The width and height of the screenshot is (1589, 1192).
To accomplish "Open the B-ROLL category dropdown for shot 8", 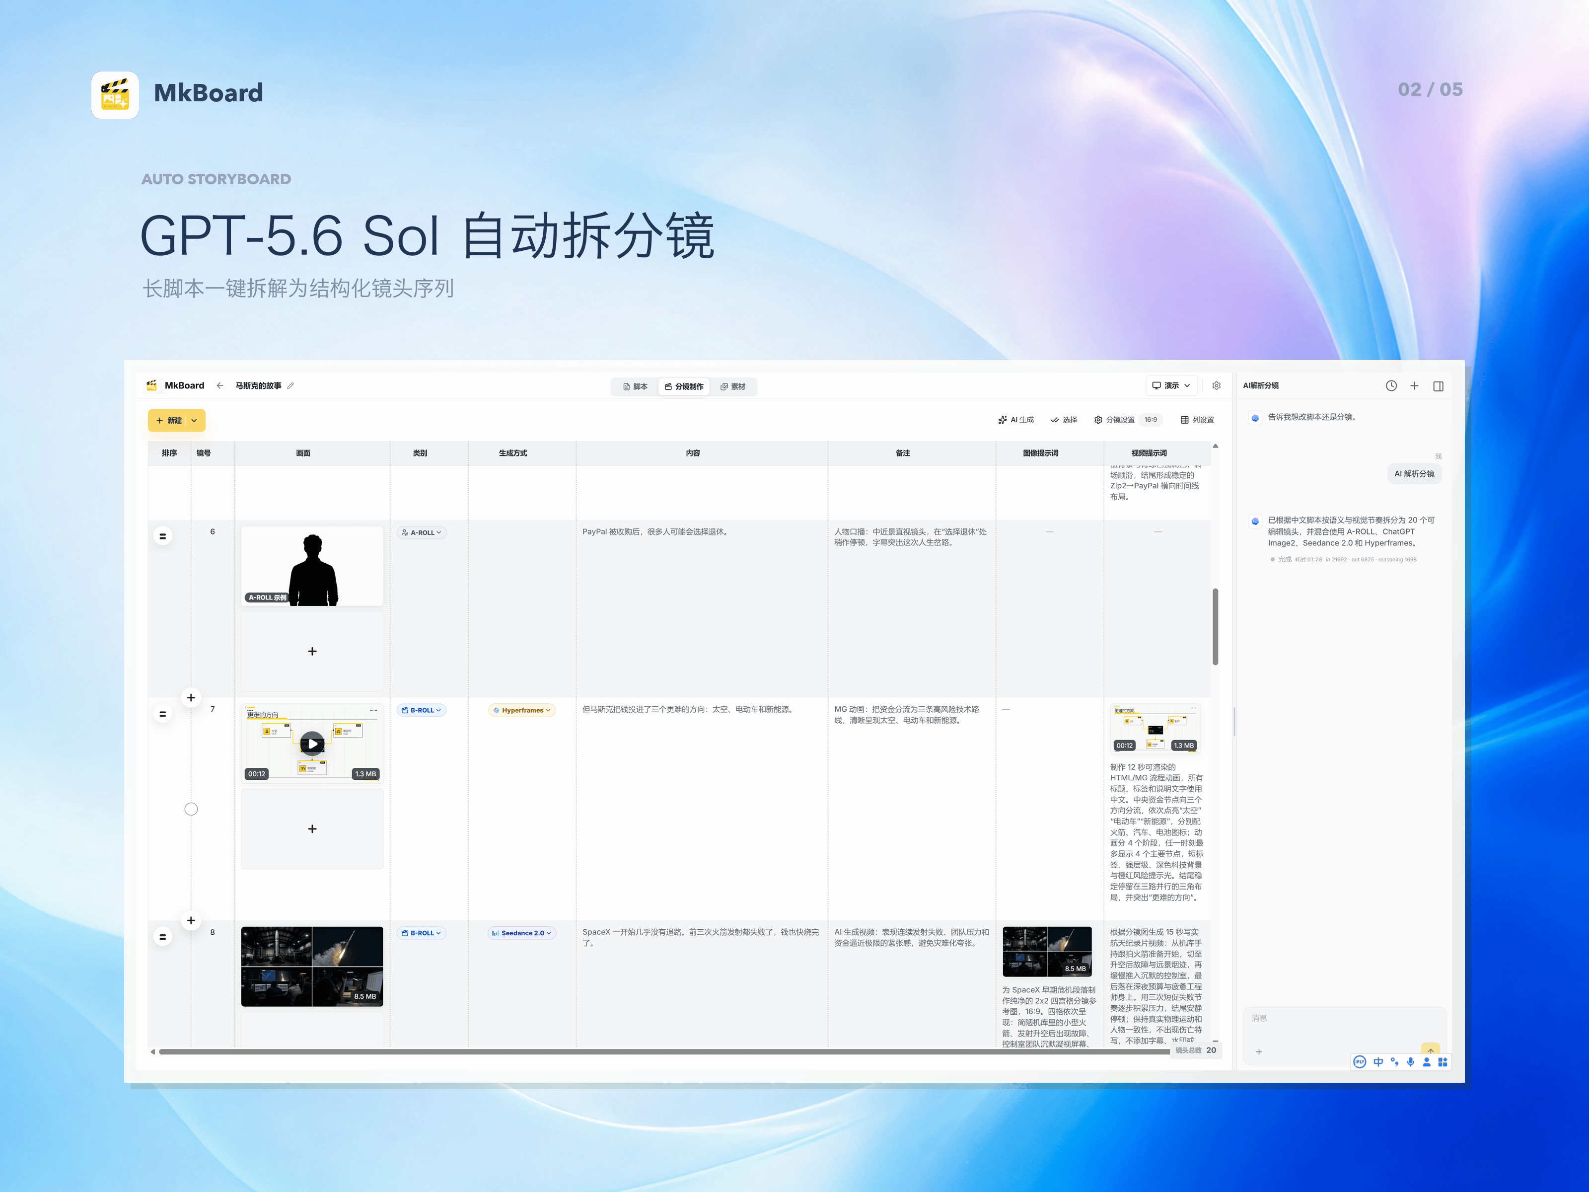I will tap(422, 933).
